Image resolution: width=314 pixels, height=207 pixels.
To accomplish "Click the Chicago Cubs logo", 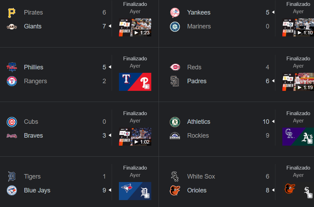I will 12,122.
